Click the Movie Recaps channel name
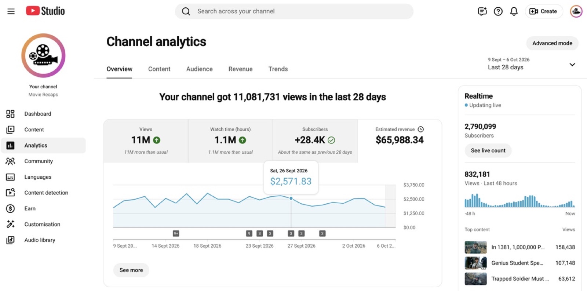Image resolution: width=587 pixels, height=291 pixels. point(43,95)
